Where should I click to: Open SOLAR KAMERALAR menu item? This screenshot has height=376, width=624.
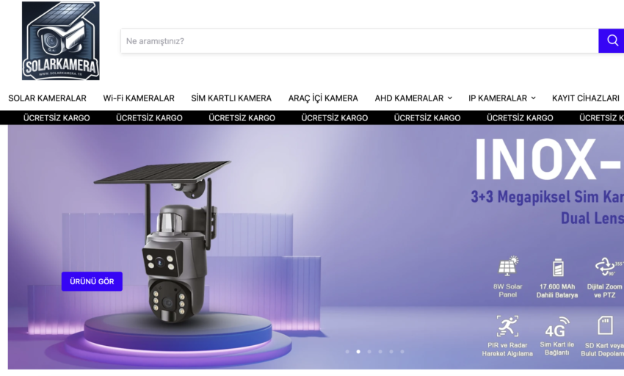click(48, 98)
